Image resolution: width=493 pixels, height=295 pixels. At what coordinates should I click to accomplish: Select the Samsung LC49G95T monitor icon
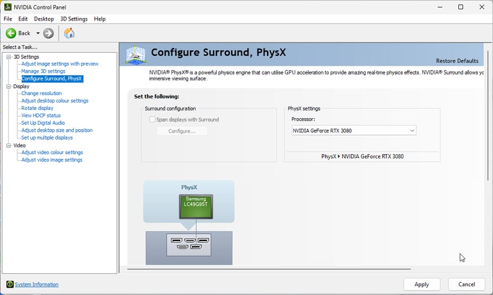(196, 206)
